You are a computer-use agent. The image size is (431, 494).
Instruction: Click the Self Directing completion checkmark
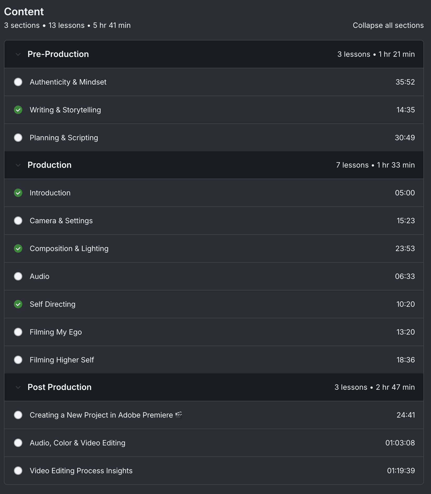coord(18,304)
